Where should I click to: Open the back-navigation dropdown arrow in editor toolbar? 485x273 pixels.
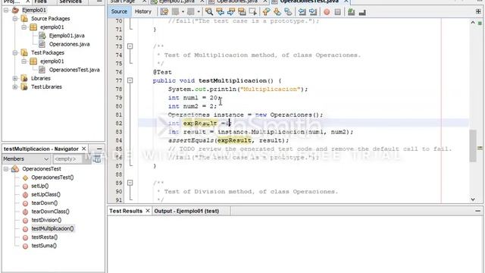183,12
